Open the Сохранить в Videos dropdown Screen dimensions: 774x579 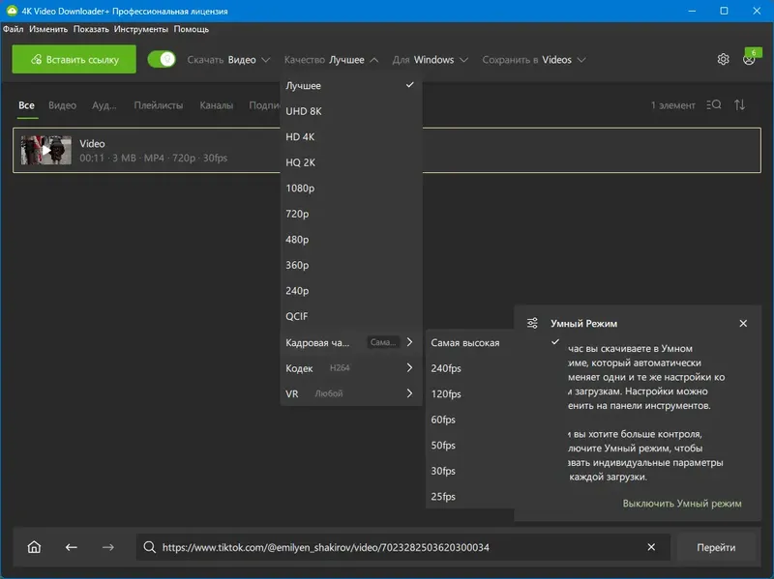point(534,60)
